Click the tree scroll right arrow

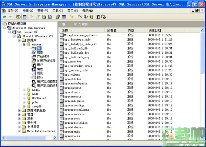55,137
